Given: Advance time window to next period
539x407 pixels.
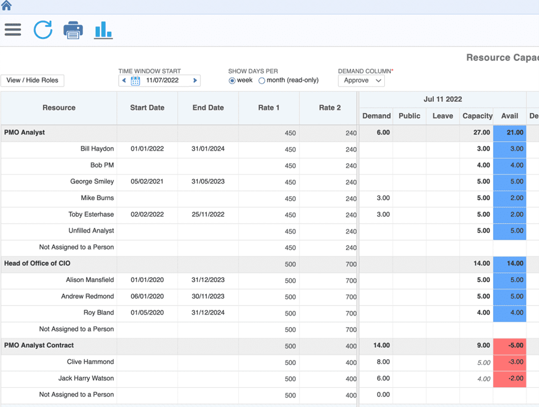Looking at the screenshot, I should point(195,81).
